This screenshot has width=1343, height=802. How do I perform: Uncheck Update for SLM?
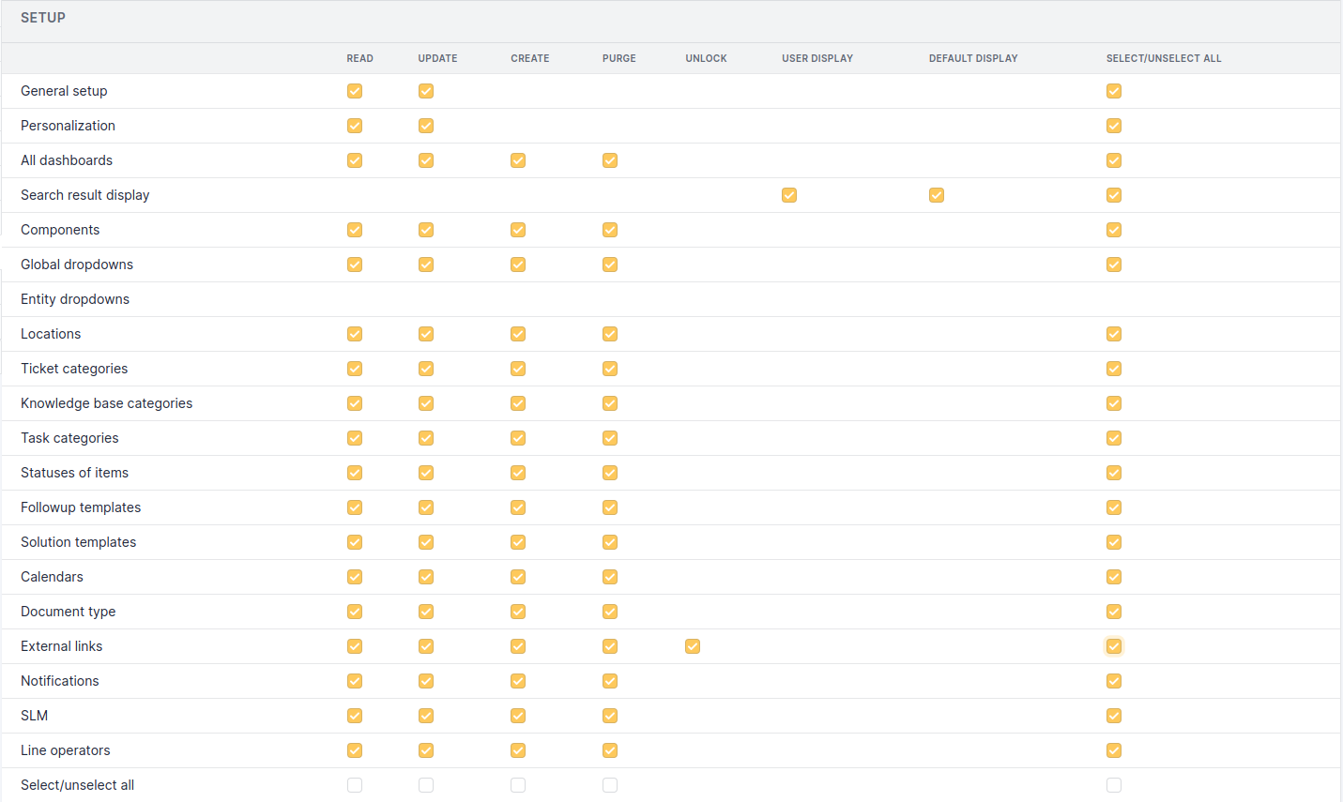426,716
